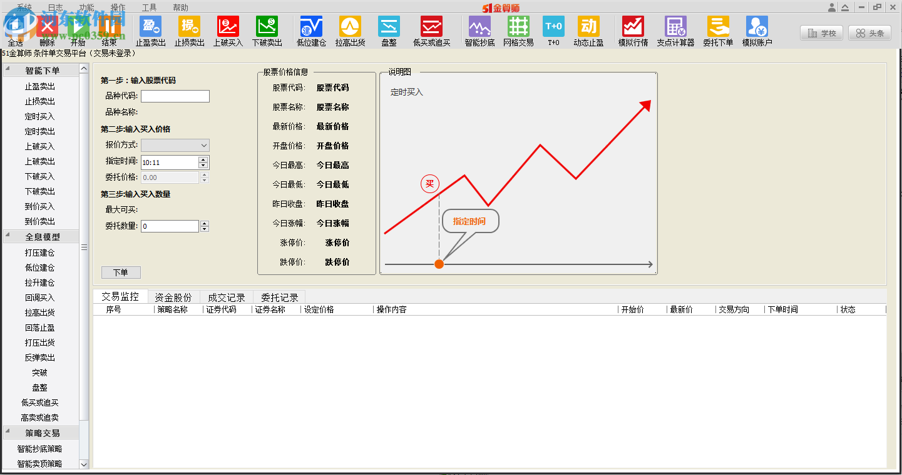The width and height of the screenshot is (902, 475).
Task: Select the 智能抄底 toolbar icon
Action: point(479,30)
